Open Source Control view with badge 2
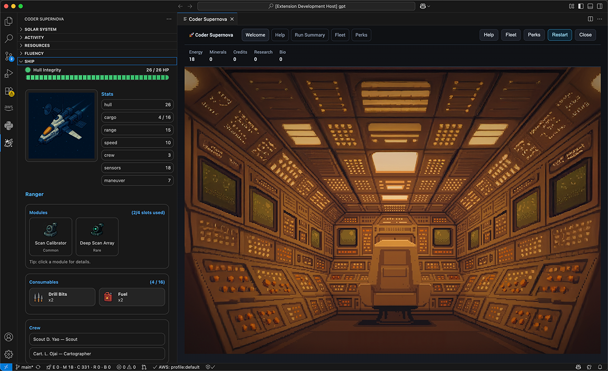This screenshot has width=608, height=371. (9, 56)
